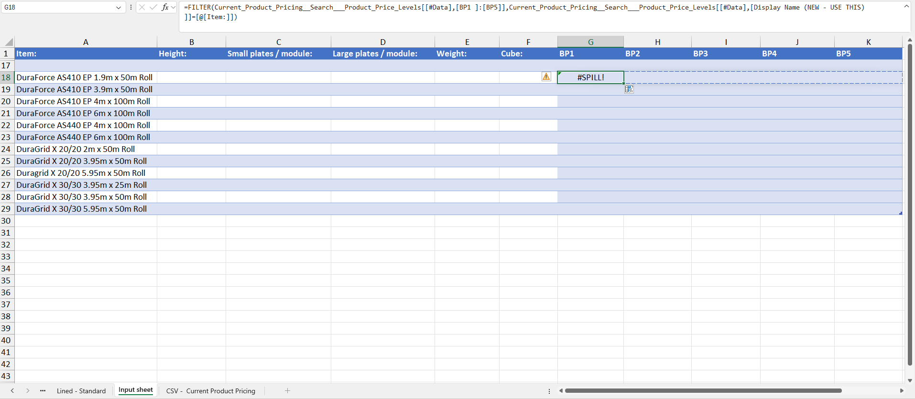Select DuraForce AS410 EP 1.9m x 50m Roll cell
Viewport: 915px width, 399px height.
[x=86, y=77]
